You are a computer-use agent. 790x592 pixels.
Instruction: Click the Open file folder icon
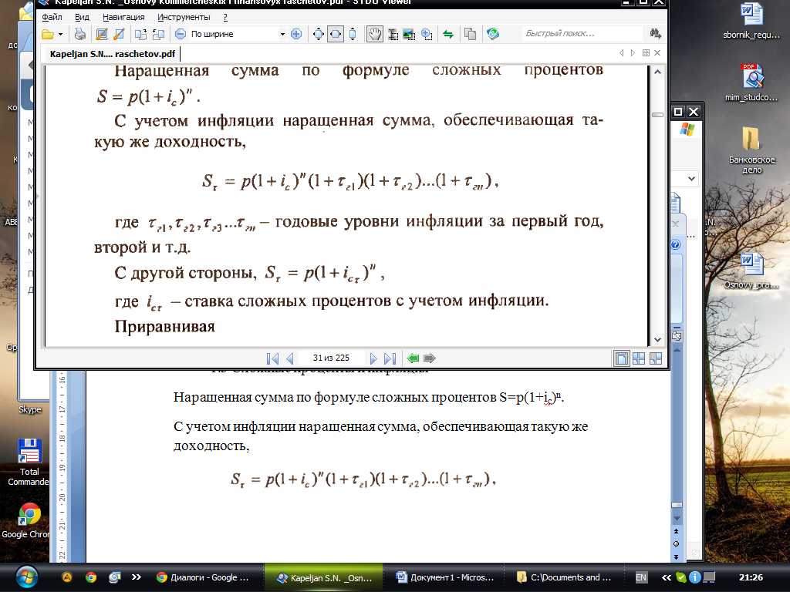pos(48,34)
